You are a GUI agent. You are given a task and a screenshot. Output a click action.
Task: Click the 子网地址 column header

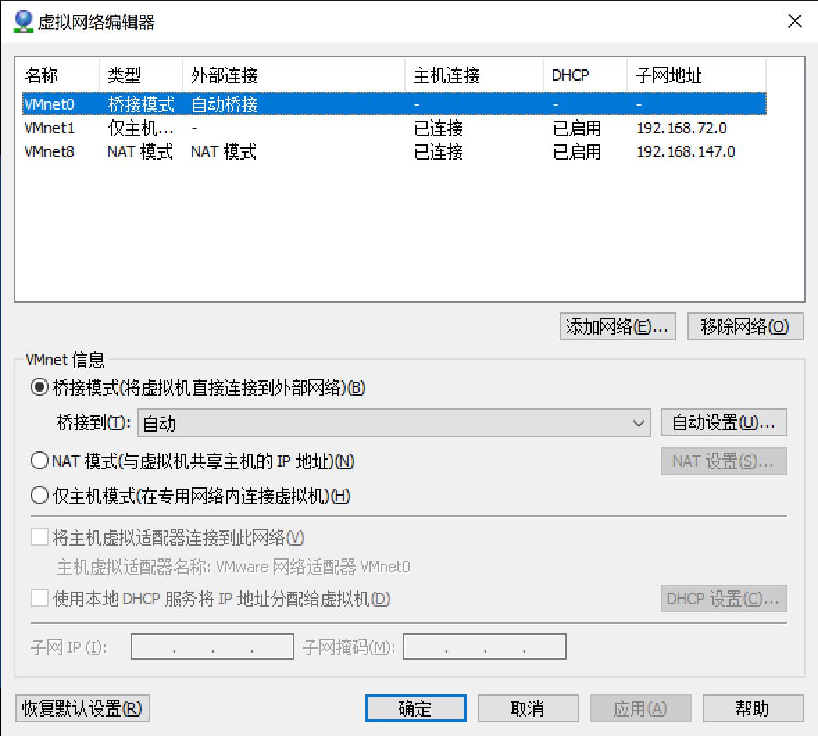(x=669, y=74)
